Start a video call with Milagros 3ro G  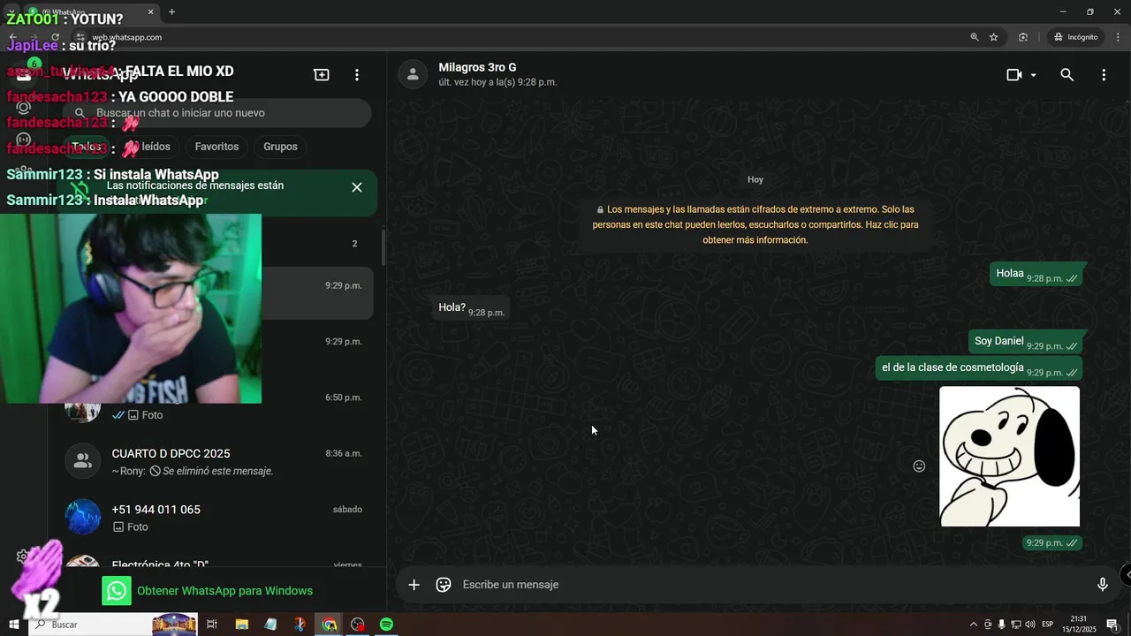[1014, 75]
